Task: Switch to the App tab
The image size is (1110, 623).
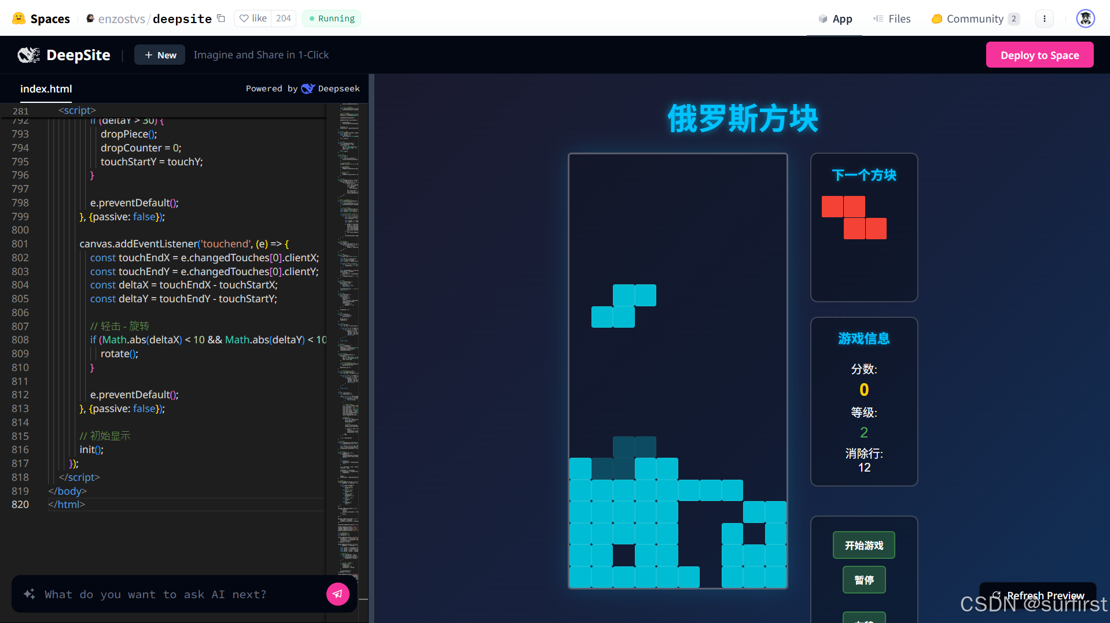Action: pos(835,18)
